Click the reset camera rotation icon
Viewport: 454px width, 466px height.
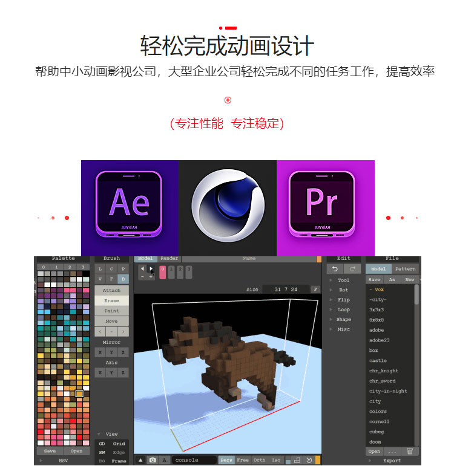tap(309, 460)
